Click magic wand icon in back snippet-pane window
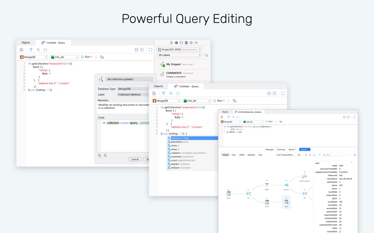The height and width of the screenshot is (233, 374). coord(38,50)
